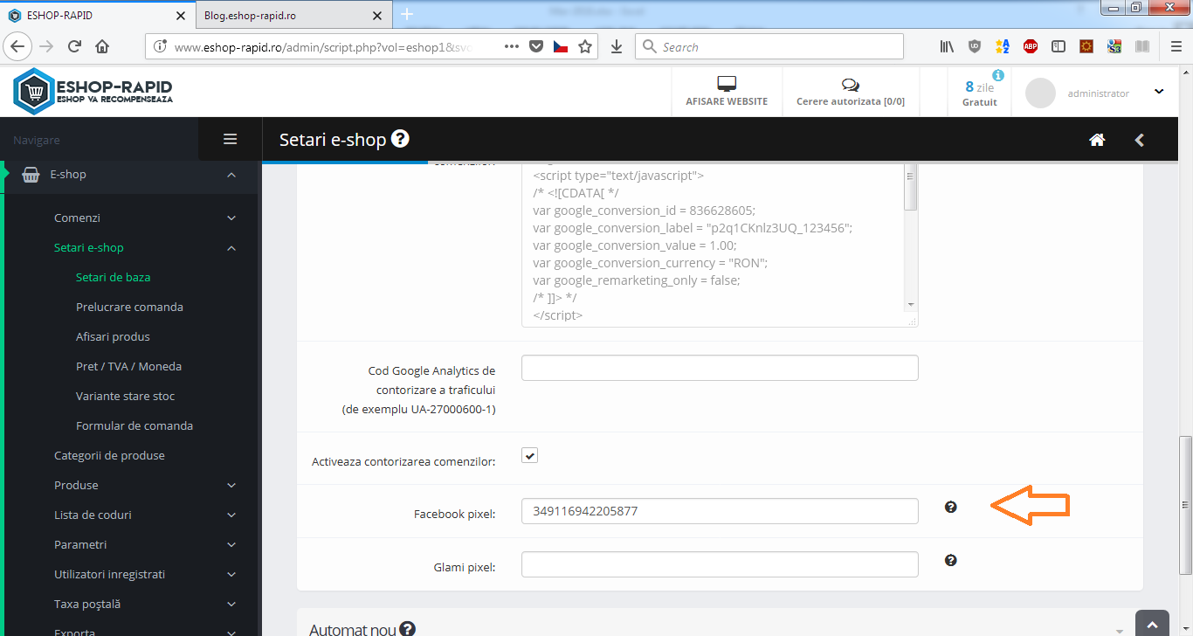Click browser URL address field

point(324,46)
